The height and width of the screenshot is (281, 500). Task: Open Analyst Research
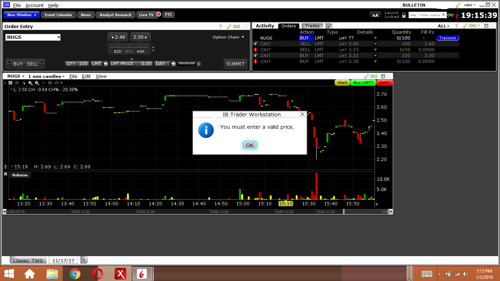pos(115,15)
